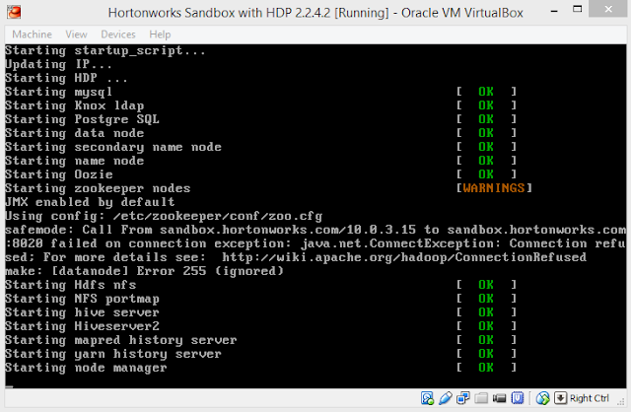Click the shared folders status icon
This screenshot has width=631, height=412.
point(481,398)
